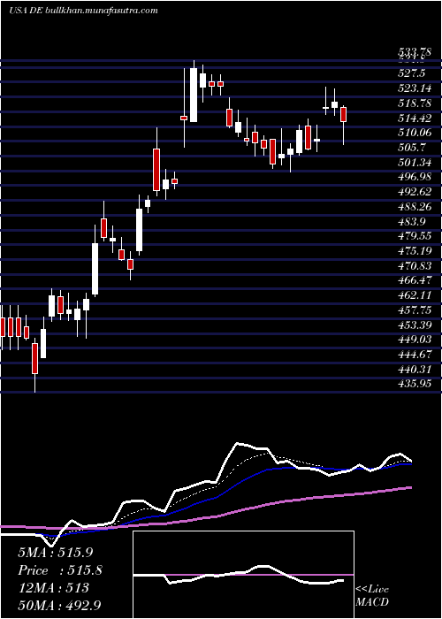Click the '5MA : 515.9' readout
This screenshot has height=619, width=442.
(56, 553)
